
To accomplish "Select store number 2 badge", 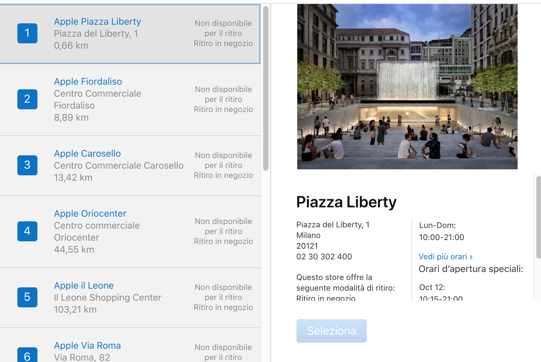I will click(27, 99).
